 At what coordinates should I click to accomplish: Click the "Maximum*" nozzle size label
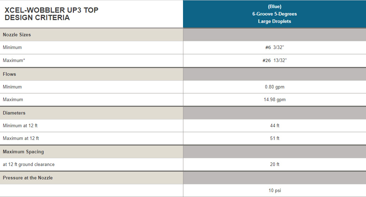[14, 61]
